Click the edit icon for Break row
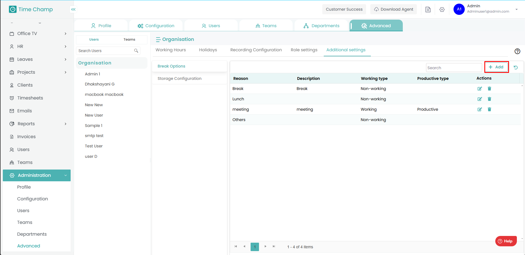525x255 pixels. [480, 89]
